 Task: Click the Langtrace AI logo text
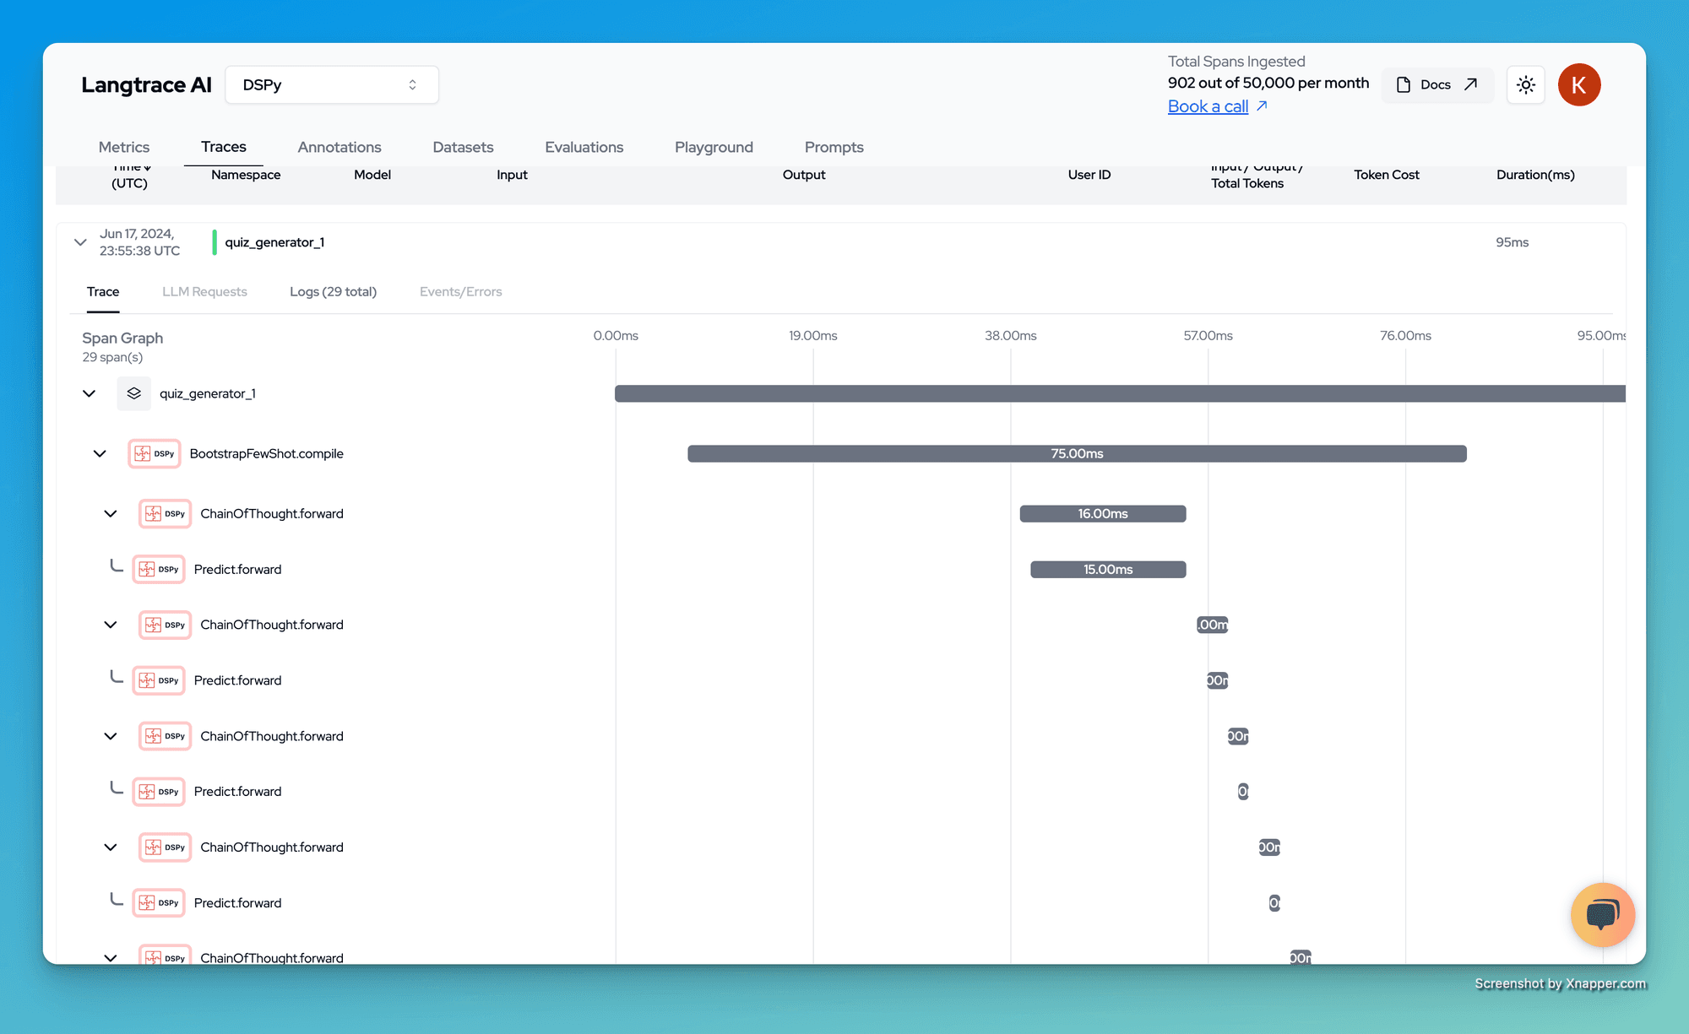click(x=146, y=85)
